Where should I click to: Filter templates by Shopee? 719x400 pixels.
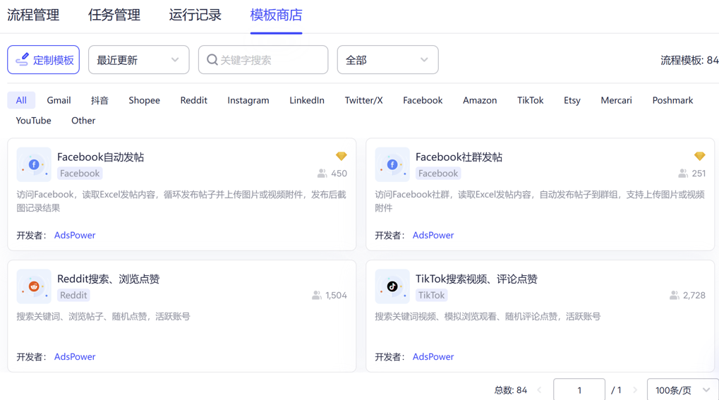[144, 100]
